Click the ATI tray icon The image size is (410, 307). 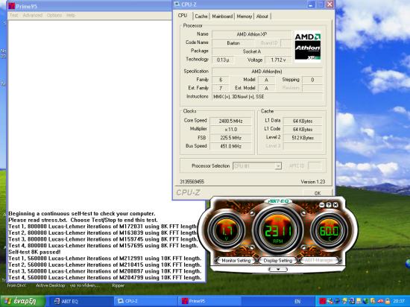380,301
